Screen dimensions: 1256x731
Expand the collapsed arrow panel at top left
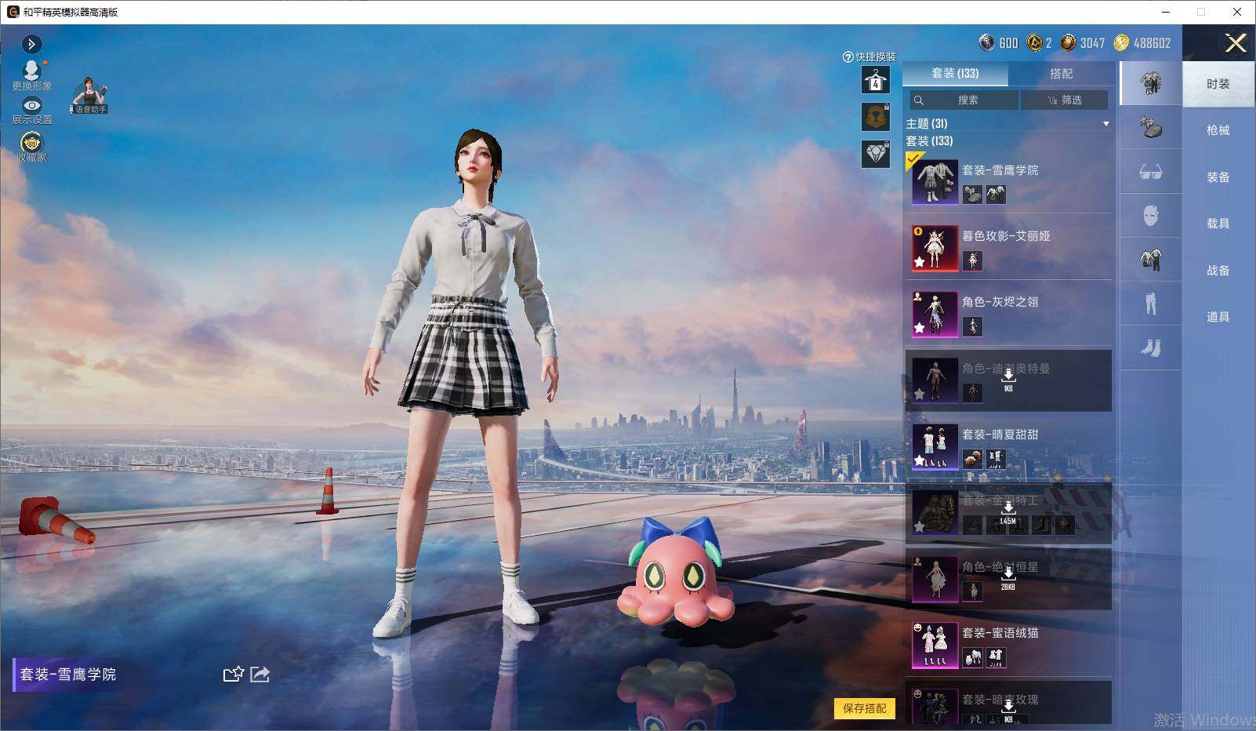tap(31, 44)
